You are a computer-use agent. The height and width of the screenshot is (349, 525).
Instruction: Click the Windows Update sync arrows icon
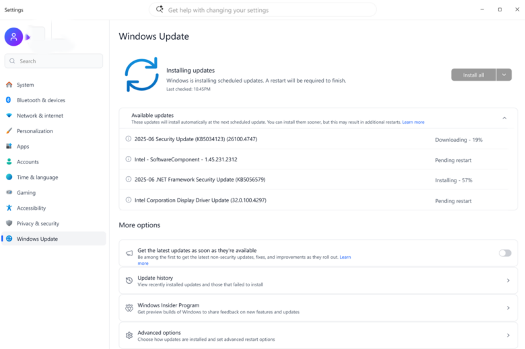pyautogui.click(x=141, y=75)
